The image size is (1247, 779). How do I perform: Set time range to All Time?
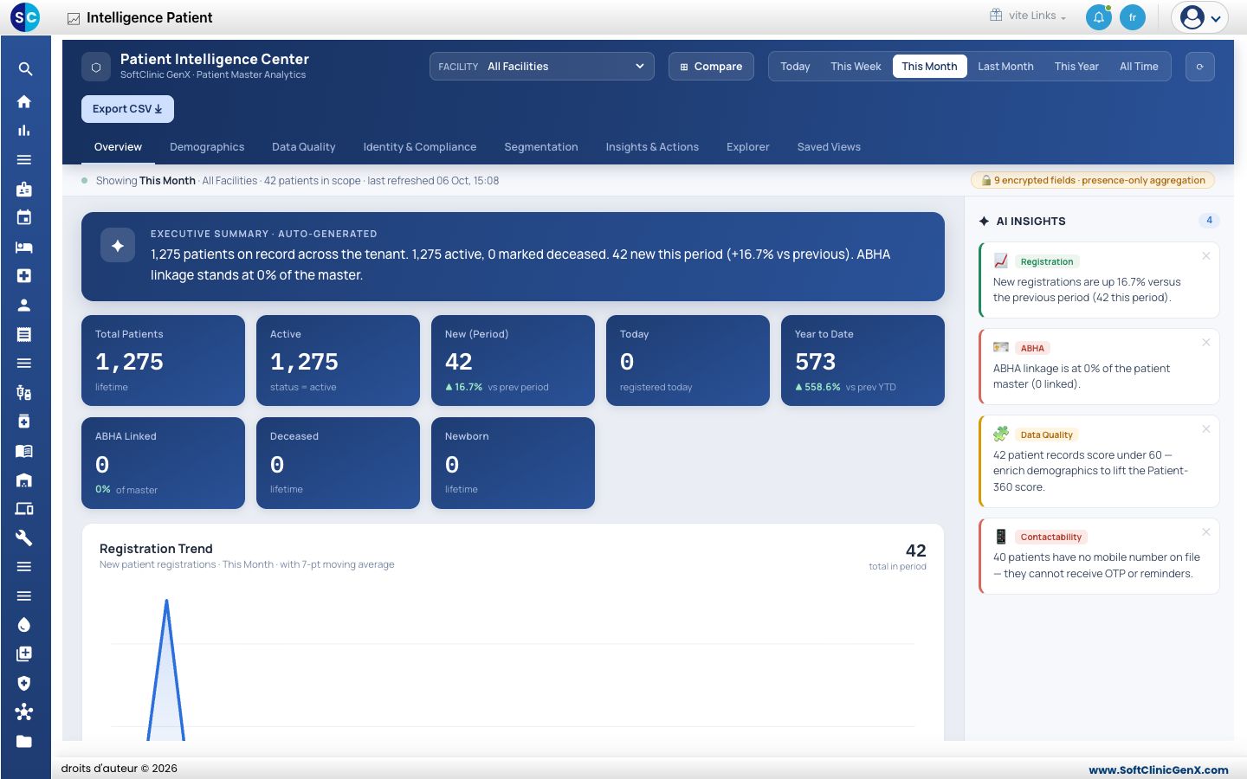[1139, 67]
